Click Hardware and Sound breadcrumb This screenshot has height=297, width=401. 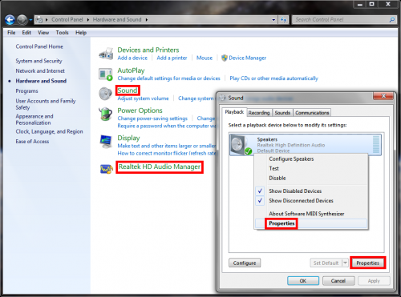117,19
